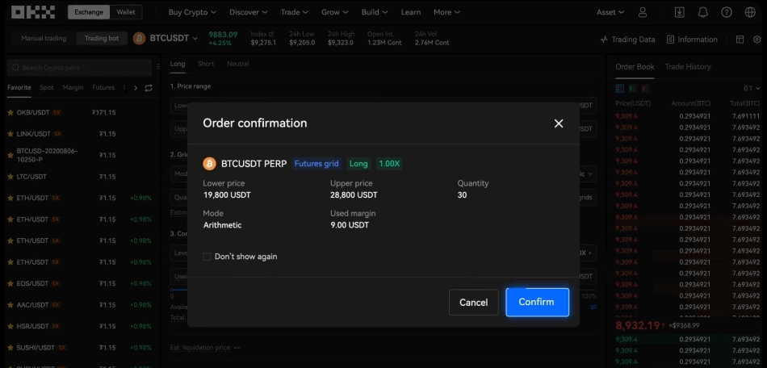This screenshot has height=368, width=767.
Task: Expand the More menu
Action: [447, 12]
